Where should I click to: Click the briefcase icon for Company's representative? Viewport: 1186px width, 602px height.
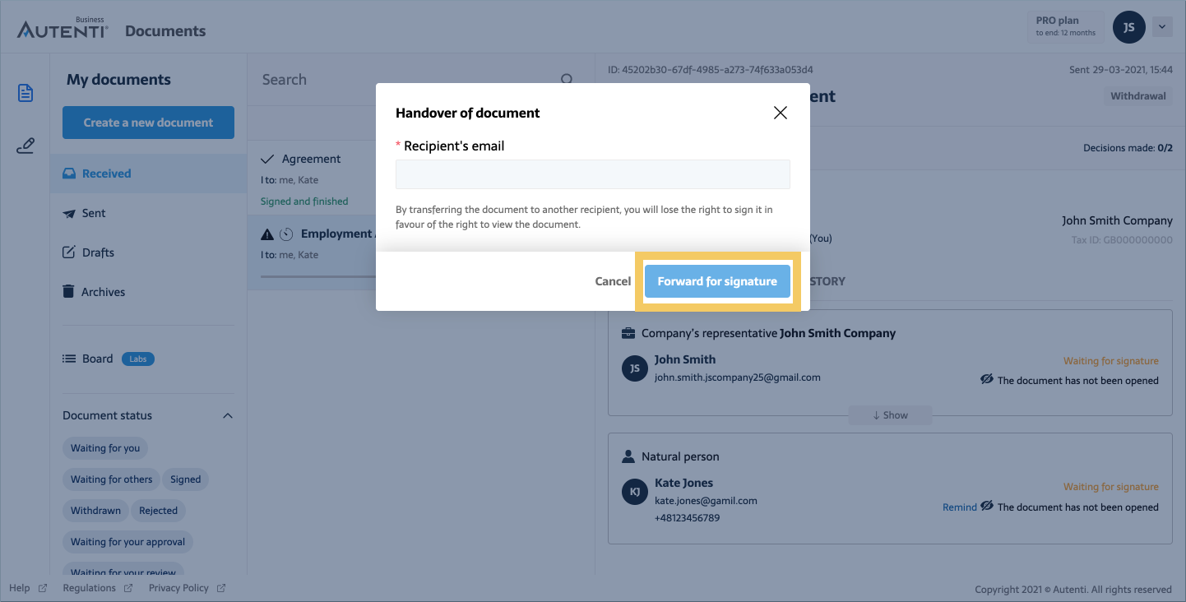(x=628, y=333)
